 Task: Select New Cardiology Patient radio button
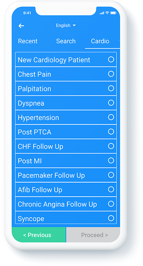(111, 60)
